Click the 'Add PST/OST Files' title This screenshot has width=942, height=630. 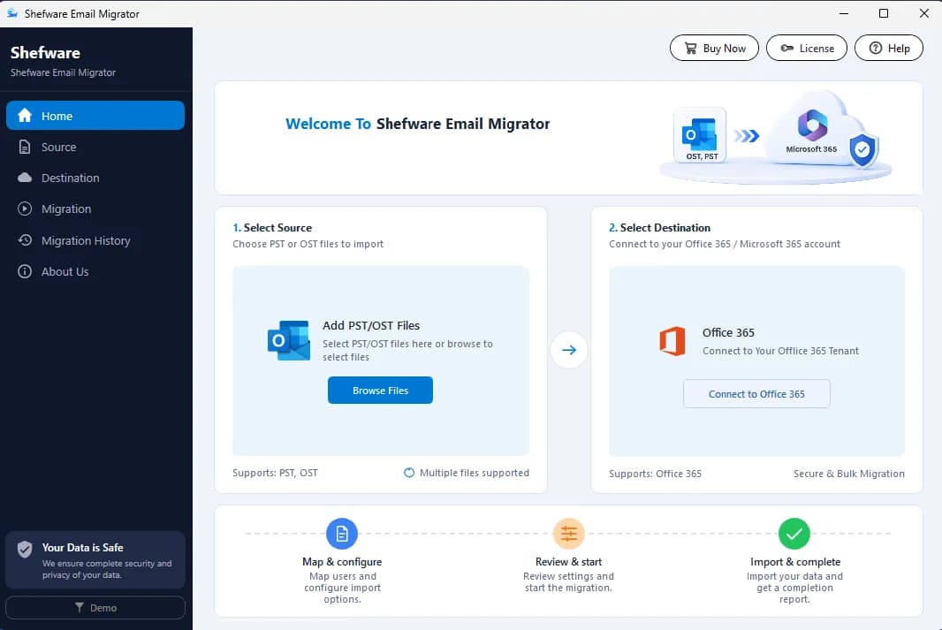pos(371,325)
